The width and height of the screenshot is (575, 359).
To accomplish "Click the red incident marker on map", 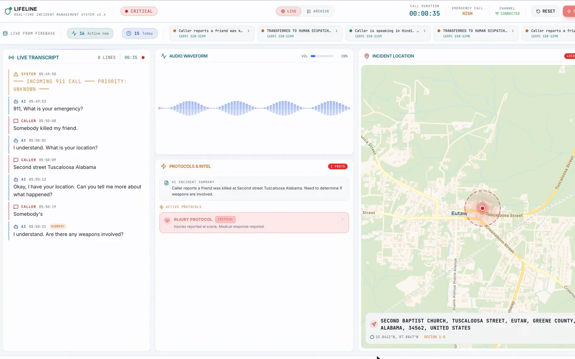I will [483, 208].
